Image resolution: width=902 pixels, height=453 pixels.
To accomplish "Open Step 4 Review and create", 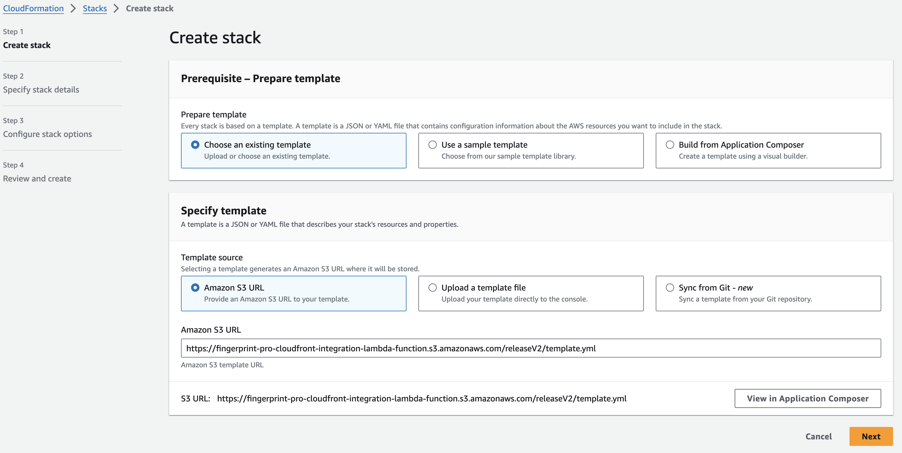I will (x=37, y=178).
